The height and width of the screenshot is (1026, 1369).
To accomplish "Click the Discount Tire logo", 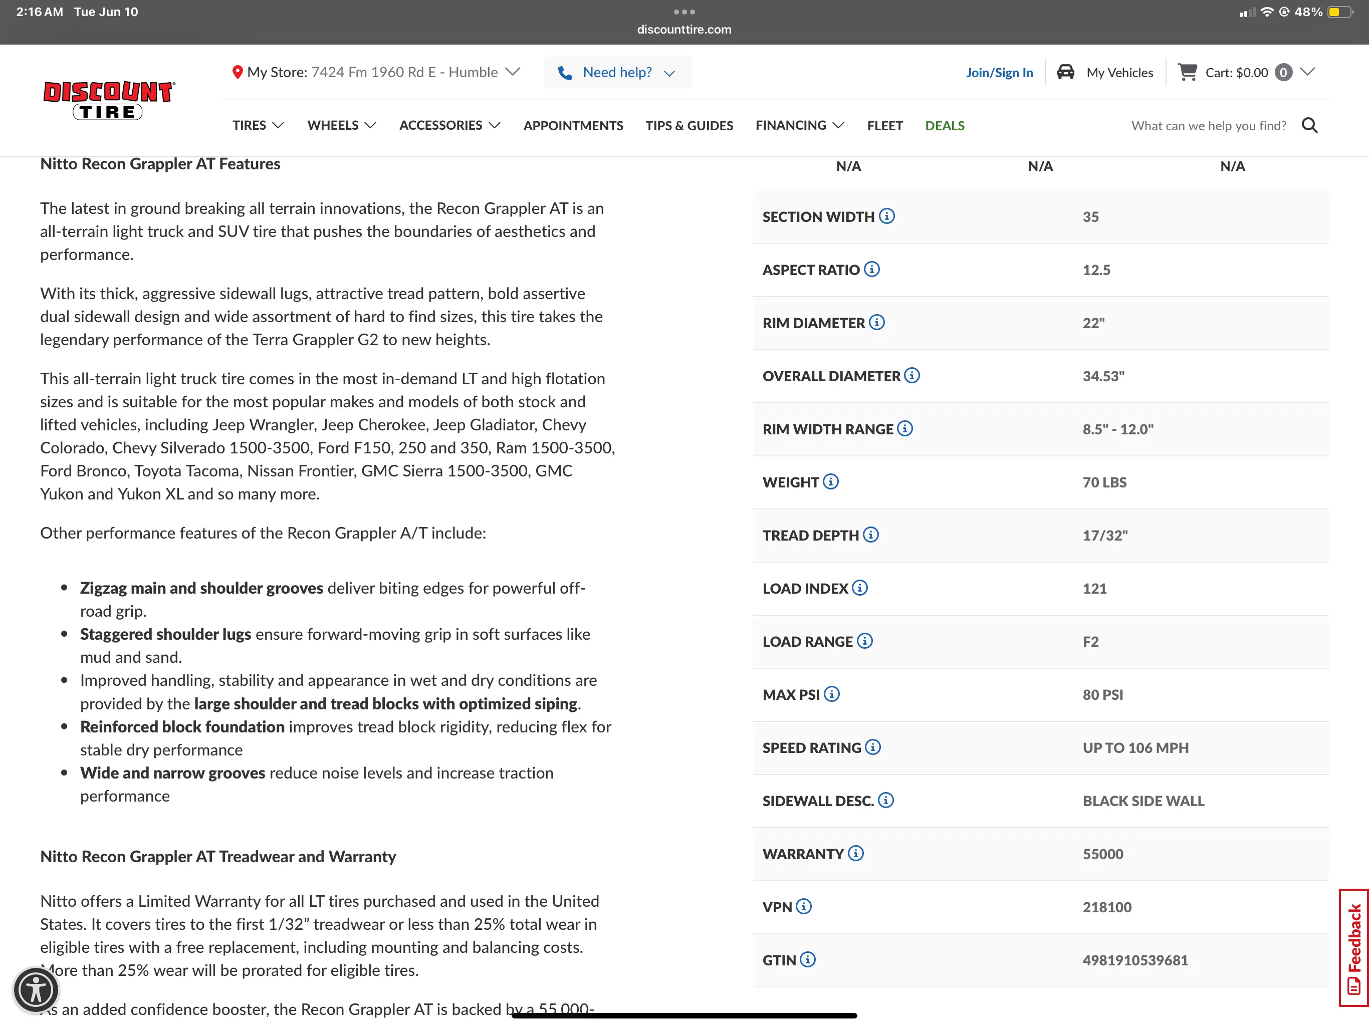I will click(x=109, y=100).
